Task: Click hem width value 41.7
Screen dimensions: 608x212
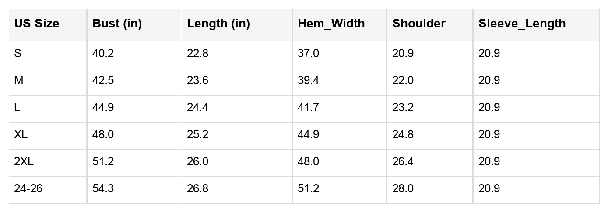Action: click(x=308, y=108)
